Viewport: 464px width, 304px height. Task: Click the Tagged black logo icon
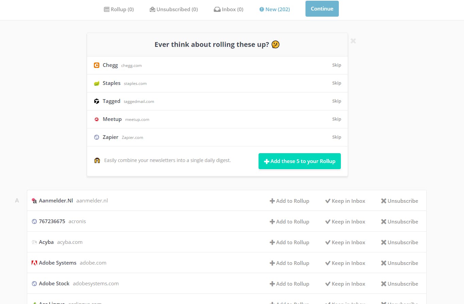[97, 101]
